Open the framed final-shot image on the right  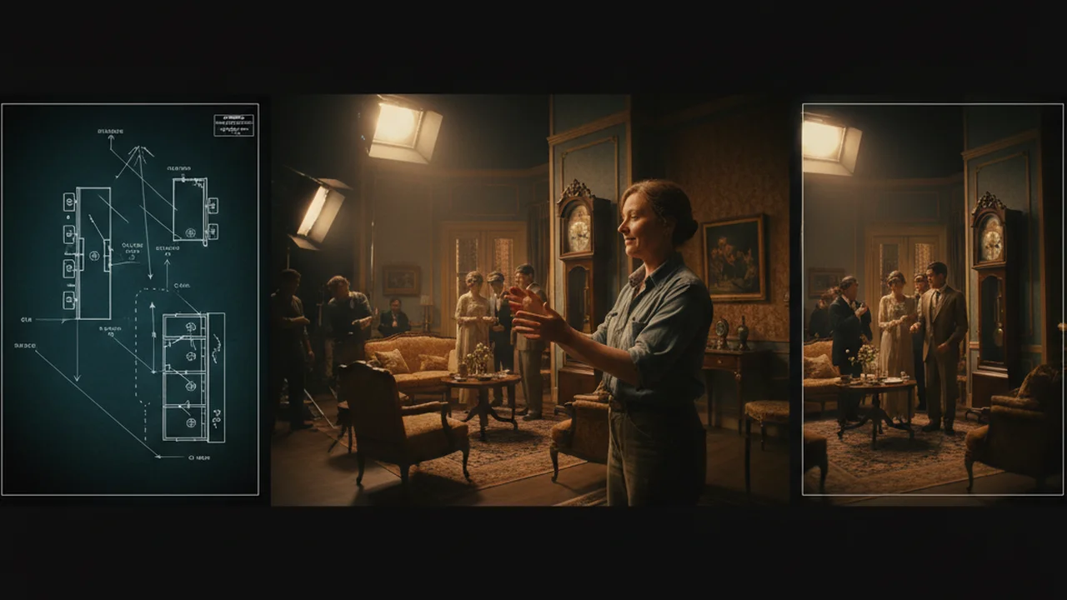(x=933, y=299)
